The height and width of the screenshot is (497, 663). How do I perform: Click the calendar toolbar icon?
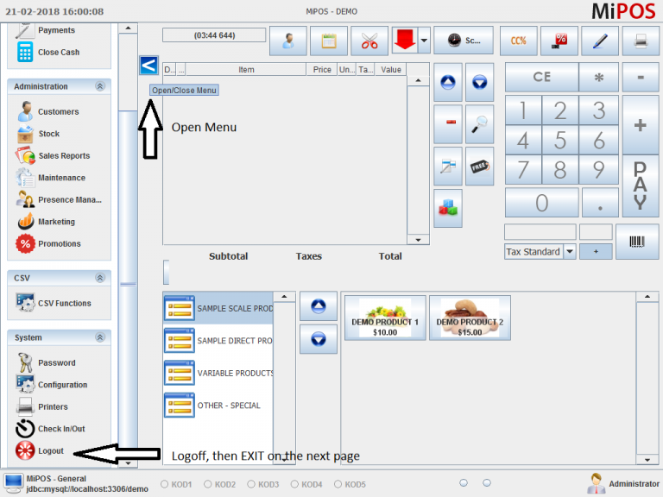pos(329,41)
